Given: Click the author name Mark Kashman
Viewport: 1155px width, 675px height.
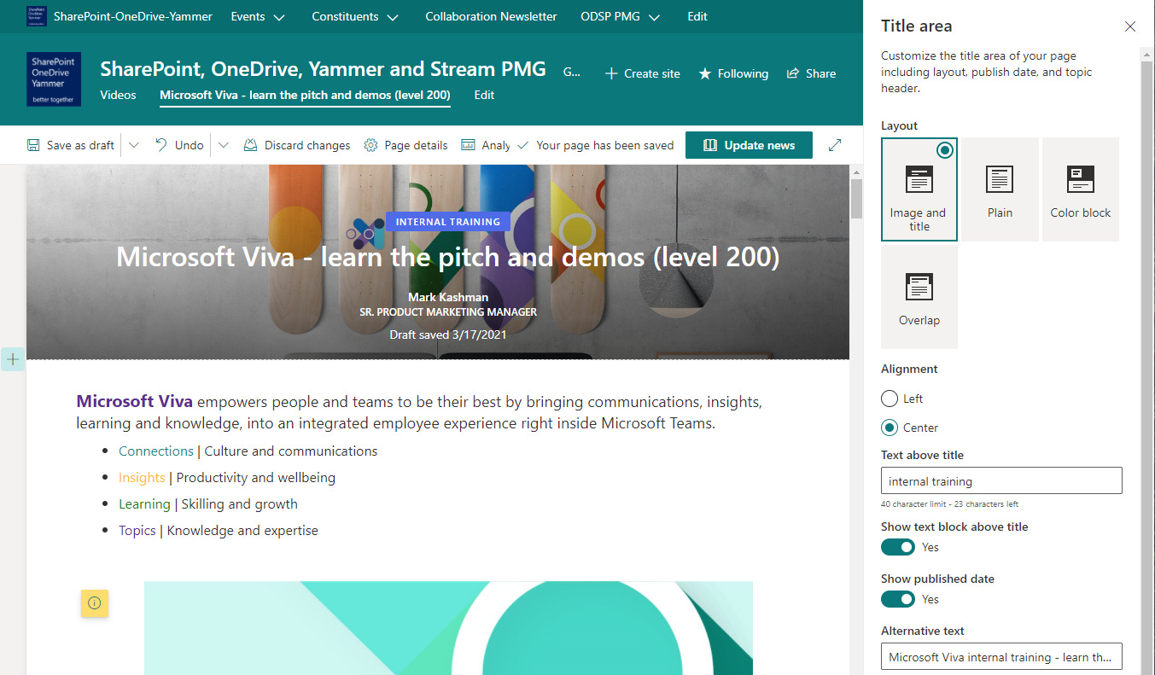Looking at the screenshot, I should click(x=448, y=297).
